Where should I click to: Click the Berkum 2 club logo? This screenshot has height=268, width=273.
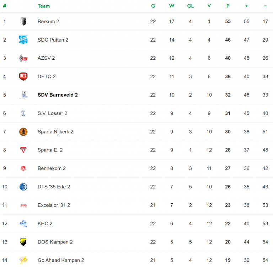point(23,21)
